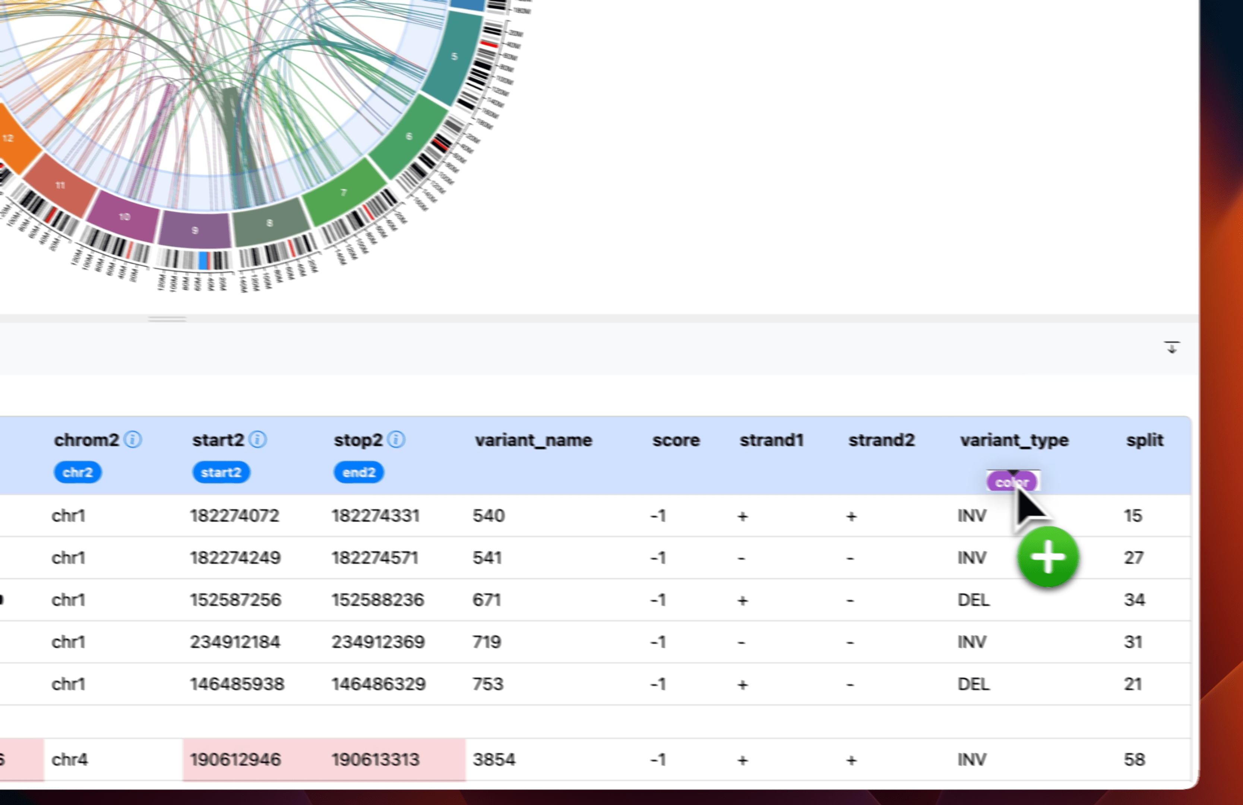This screenshot has width=1243, height=805.
Task: Toggle the end2 mapping chip under stop2
Action: (358, 472)
